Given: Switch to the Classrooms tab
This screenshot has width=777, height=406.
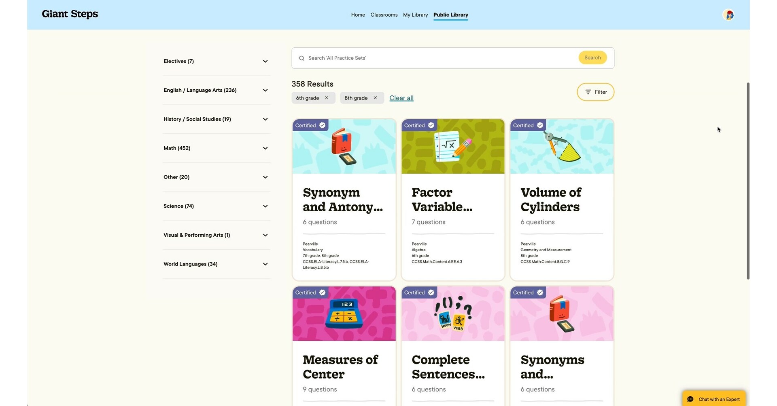Looking at the screenshot, I should pyautogui.click(x=384, y=15).
